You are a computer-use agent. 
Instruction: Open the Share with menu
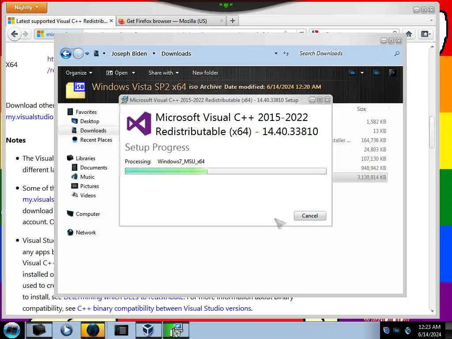[x=163, y=73]
